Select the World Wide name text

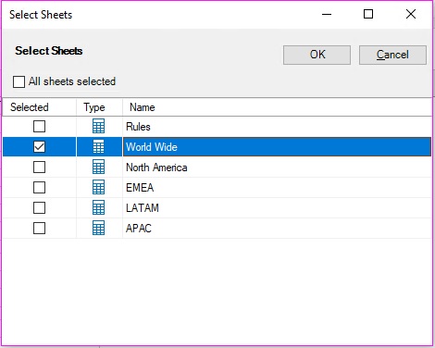(x=152, y=147)
